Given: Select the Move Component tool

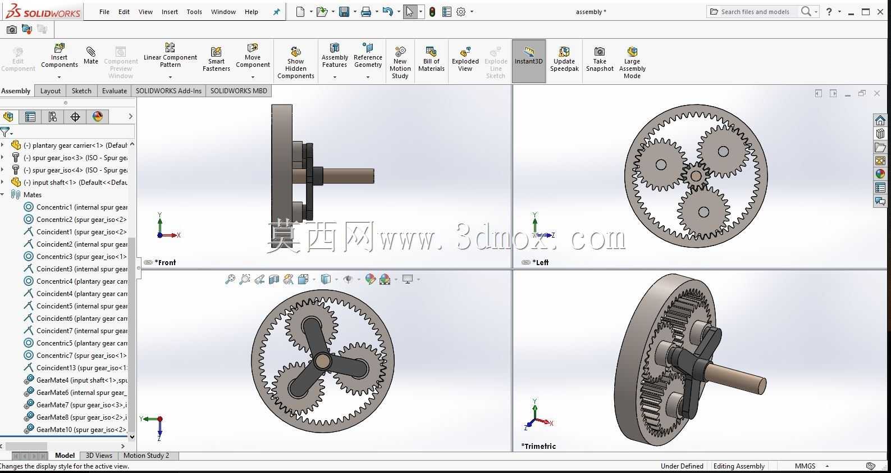Looking at the screenshot, I should (x=253, y=56).
